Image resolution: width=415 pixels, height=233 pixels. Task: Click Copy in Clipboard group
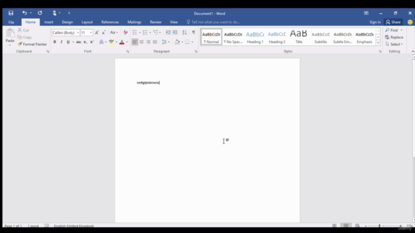click(25, 38)
